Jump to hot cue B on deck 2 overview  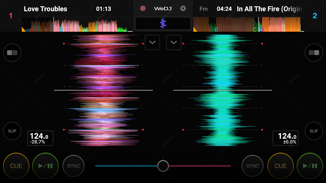coord(216,30)
